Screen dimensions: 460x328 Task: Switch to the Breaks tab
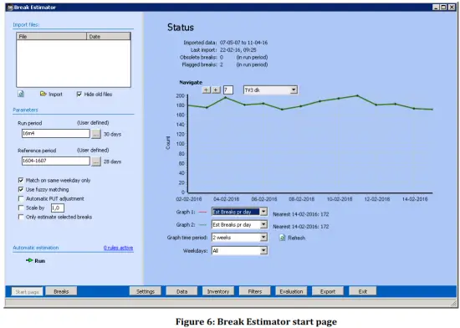pyautogui.click(x=61, y=291)
